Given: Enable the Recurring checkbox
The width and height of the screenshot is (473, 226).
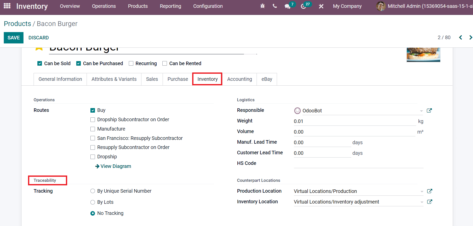Looking at the screenshot, I should [x=131, y=63].
